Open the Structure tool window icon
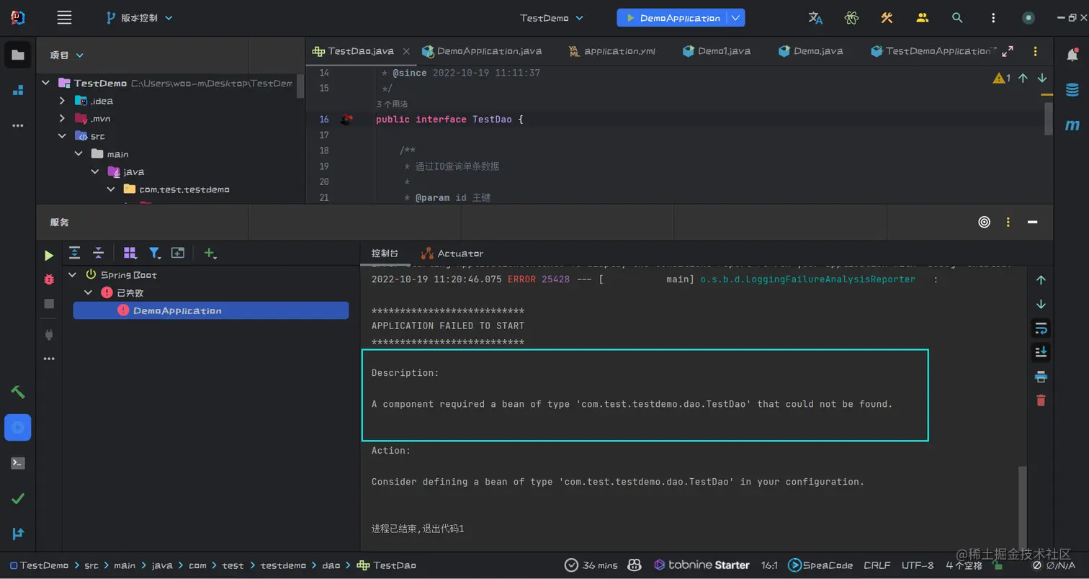Image resolution: width=1089 pixels, height=579 pixels. pos(18,90)
